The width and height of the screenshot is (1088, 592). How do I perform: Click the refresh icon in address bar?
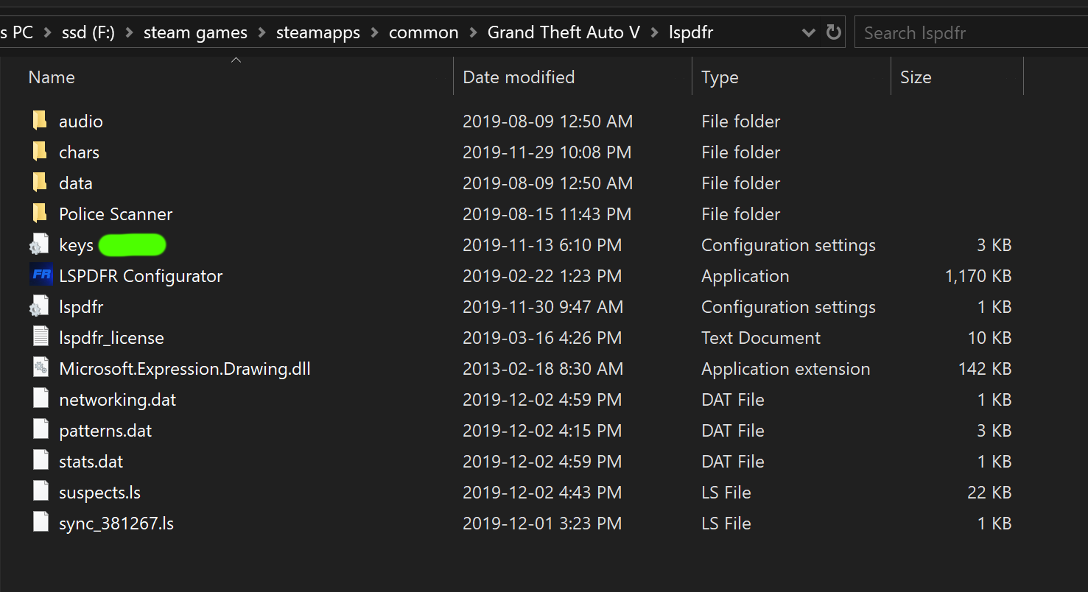834,33
